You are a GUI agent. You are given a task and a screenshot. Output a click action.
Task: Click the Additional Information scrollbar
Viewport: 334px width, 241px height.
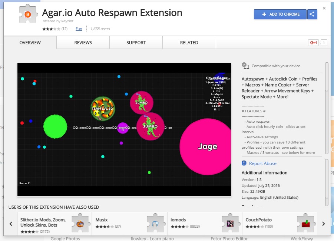click(327, 182)
